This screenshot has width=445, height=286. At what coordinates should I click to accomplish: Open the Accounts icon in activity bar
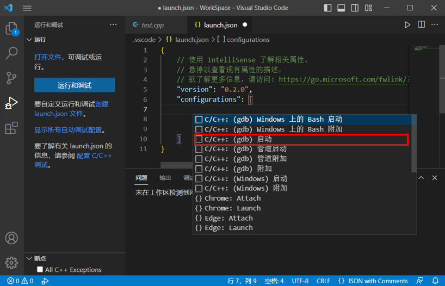click(x=11, y=238)
